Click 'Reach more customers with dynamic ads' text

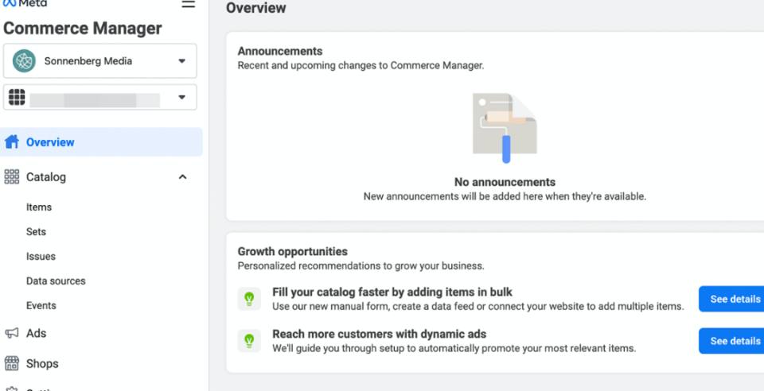pyautogui.click(x=379, y=334)
